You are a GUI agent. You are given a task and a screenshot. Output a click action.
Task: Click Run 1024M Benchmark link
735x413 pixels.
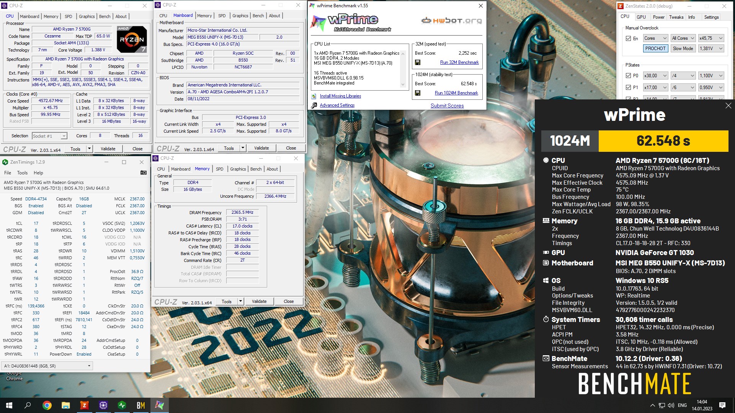click(x=456, y=93)
